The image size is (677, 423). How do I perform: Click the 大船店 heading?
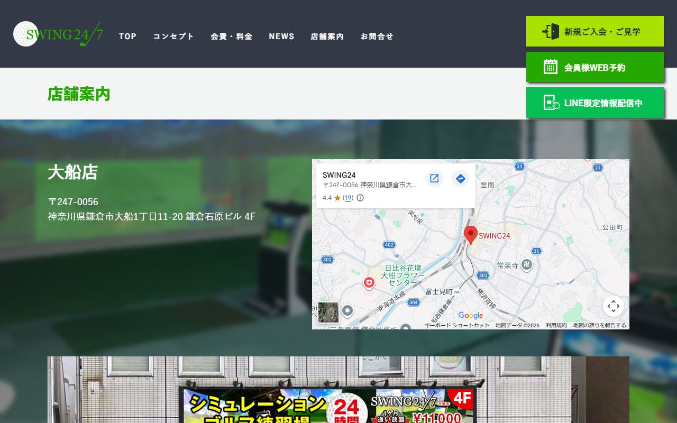[73, 172]
